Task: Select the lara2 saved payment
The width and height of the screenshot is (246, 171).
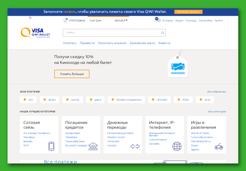Action: [205, 100]
